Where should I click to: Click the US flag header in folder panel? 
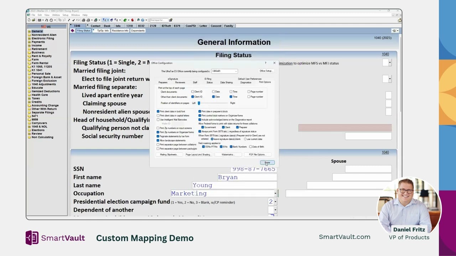click(46, 27)
